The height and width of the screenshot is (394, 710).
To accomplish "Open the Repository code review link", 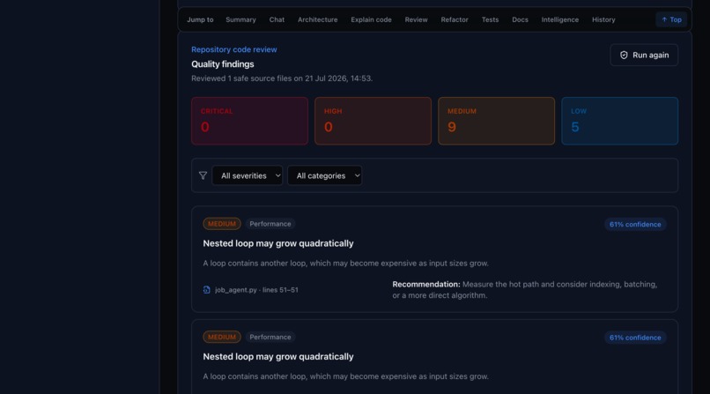I will click(234, 49).
